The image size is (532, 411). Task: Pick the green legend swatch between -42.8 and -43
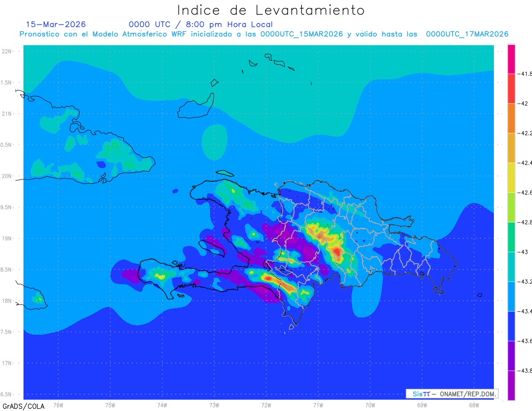(x=511, y=237)
